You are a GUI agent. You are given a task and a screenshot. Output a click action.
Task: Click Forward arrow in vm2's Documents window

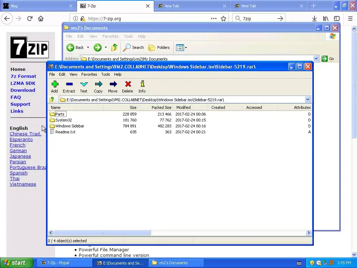[98, 47]
